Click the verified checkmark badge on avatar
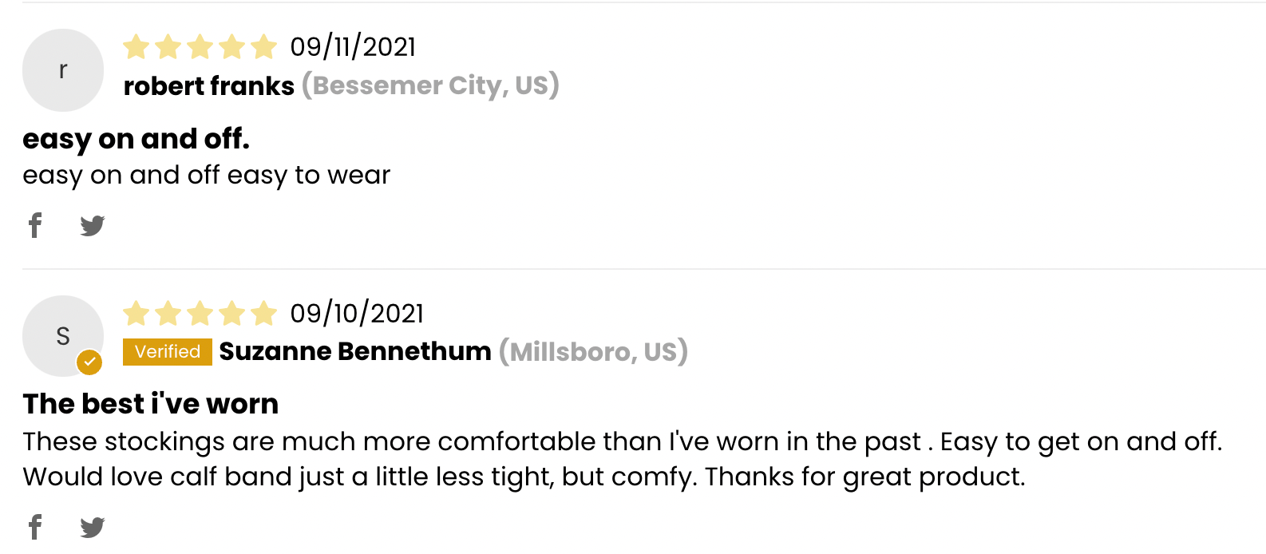This screenshot has height=554, width=1266. (89, 362)
